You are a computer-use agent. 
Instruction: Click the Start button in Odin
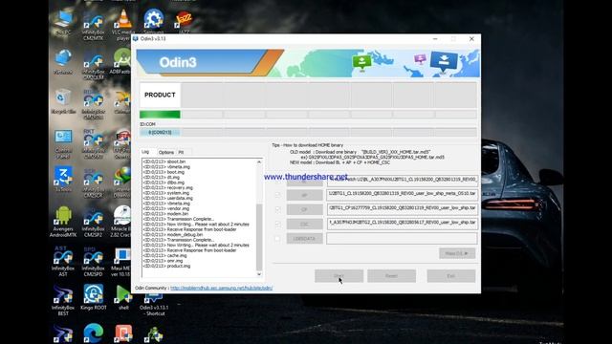click(x=339, y=276)
